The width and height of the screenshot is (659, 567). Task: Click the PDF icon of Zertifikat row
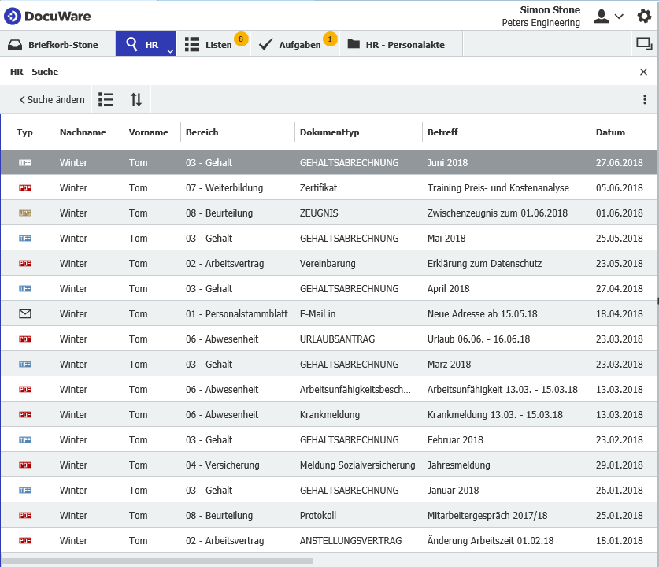click(25, 188)
